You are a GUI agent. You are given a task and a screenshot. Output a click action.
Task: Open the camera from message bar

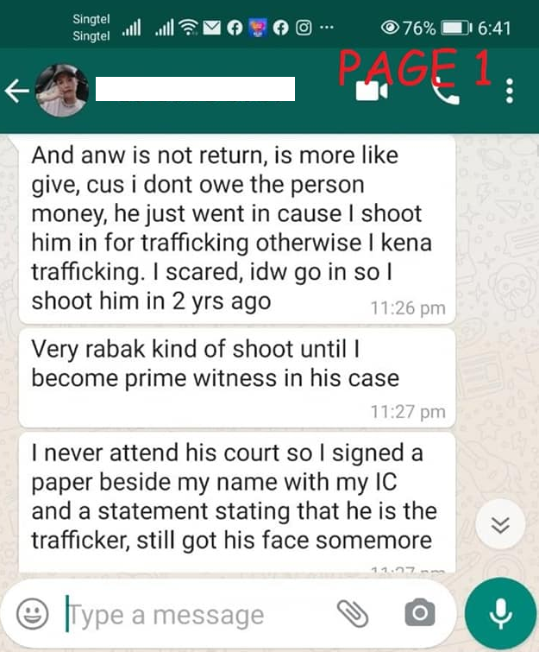pos(420,612)
